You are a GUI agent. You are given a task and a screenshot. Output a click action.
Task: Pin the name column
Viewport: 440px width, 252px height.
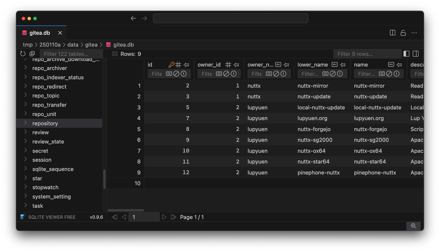click(x=399, y=65)
